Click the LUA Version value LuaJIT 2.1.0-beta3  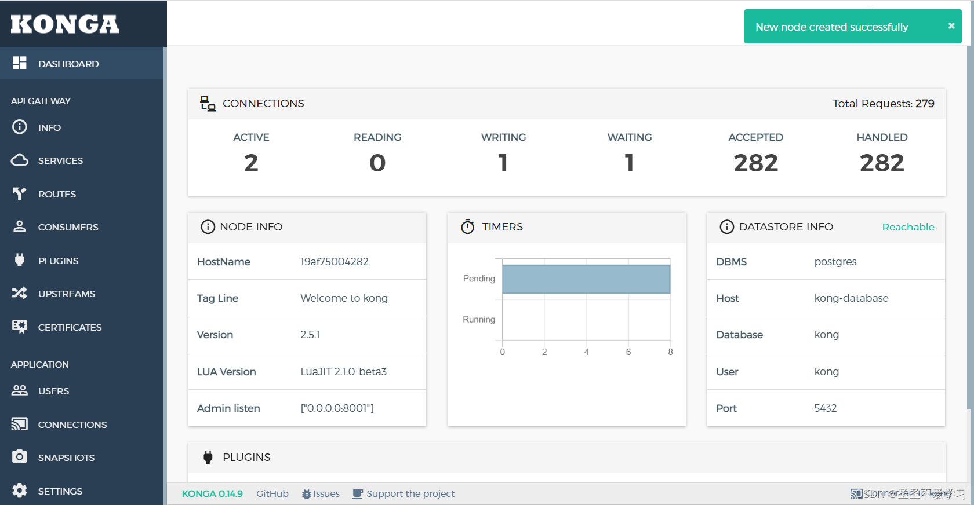tap(343, 371)
